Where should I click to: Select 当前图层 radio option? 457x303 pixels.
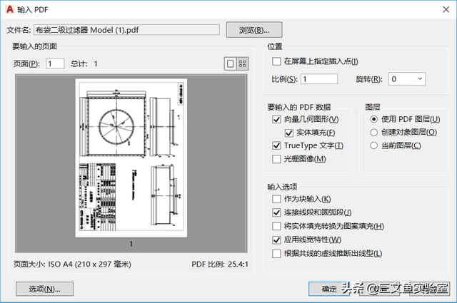373,145
